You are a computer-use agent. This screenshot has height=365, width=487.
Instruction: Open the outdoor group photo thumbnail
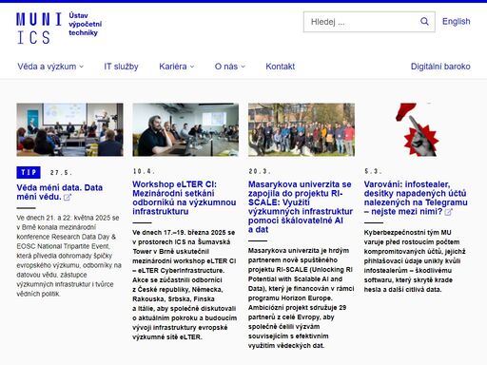click(302, 129)
